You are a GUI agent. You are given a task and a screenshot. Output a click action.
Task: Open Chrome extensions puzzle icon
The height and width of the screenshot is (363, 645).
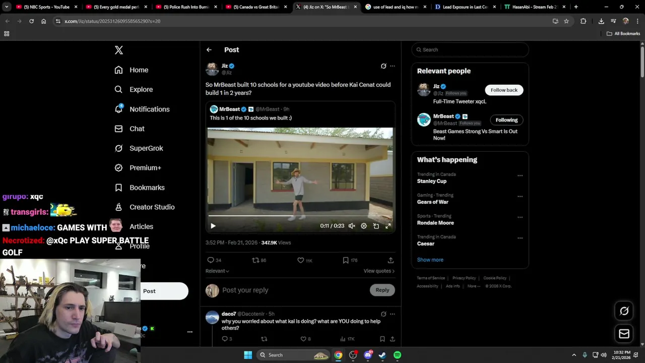click(x=584, y=21)
